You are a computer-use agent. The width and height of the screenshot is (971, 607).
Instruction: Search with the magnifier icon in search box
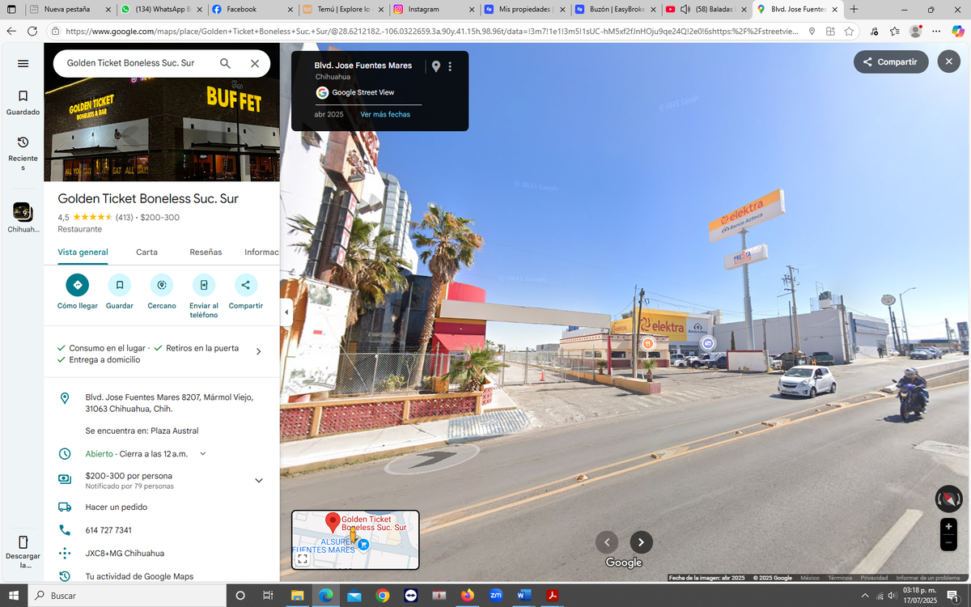[225, 63]
